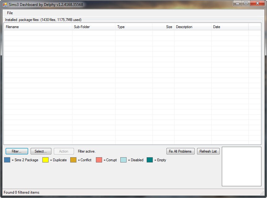Sort by the Date column header

point(230,27)
